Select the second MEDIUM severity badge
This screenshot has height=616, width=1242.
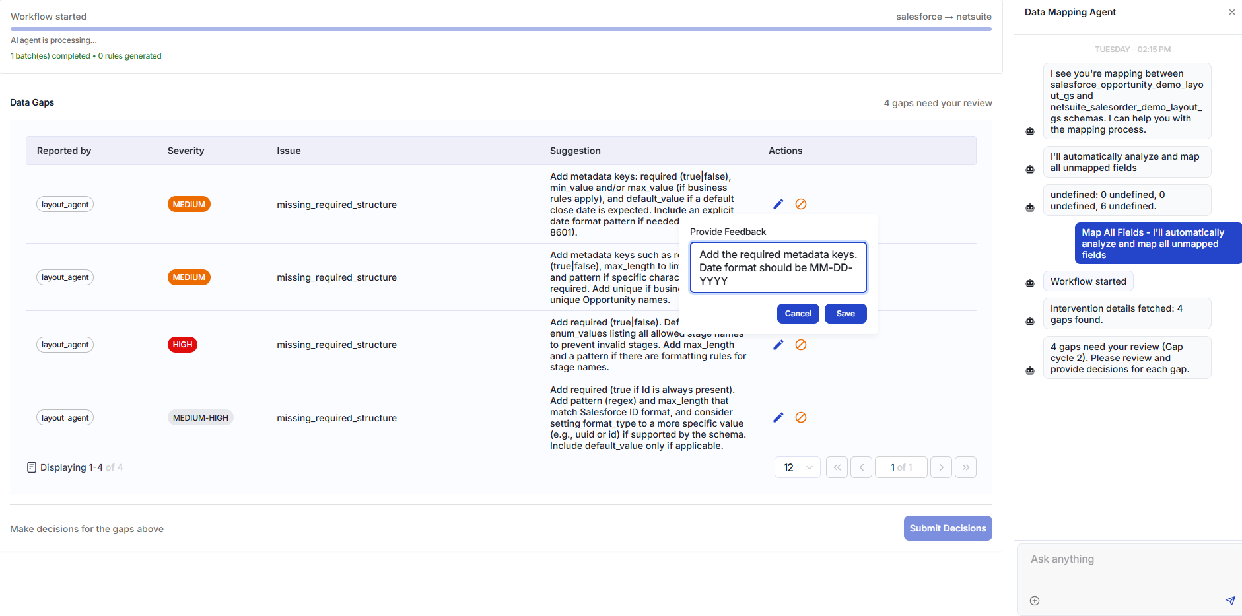tap(189, 277)
